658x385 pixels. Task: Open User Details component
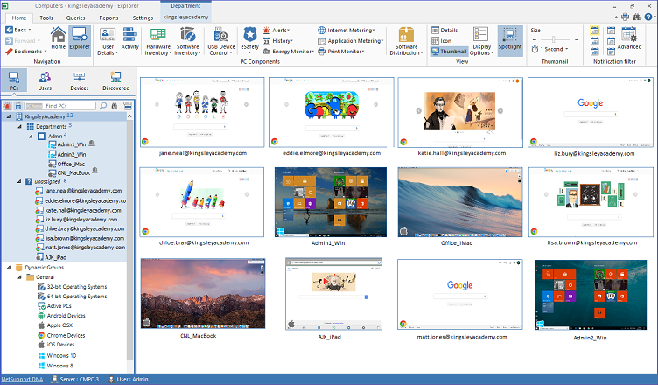point(108,41)
